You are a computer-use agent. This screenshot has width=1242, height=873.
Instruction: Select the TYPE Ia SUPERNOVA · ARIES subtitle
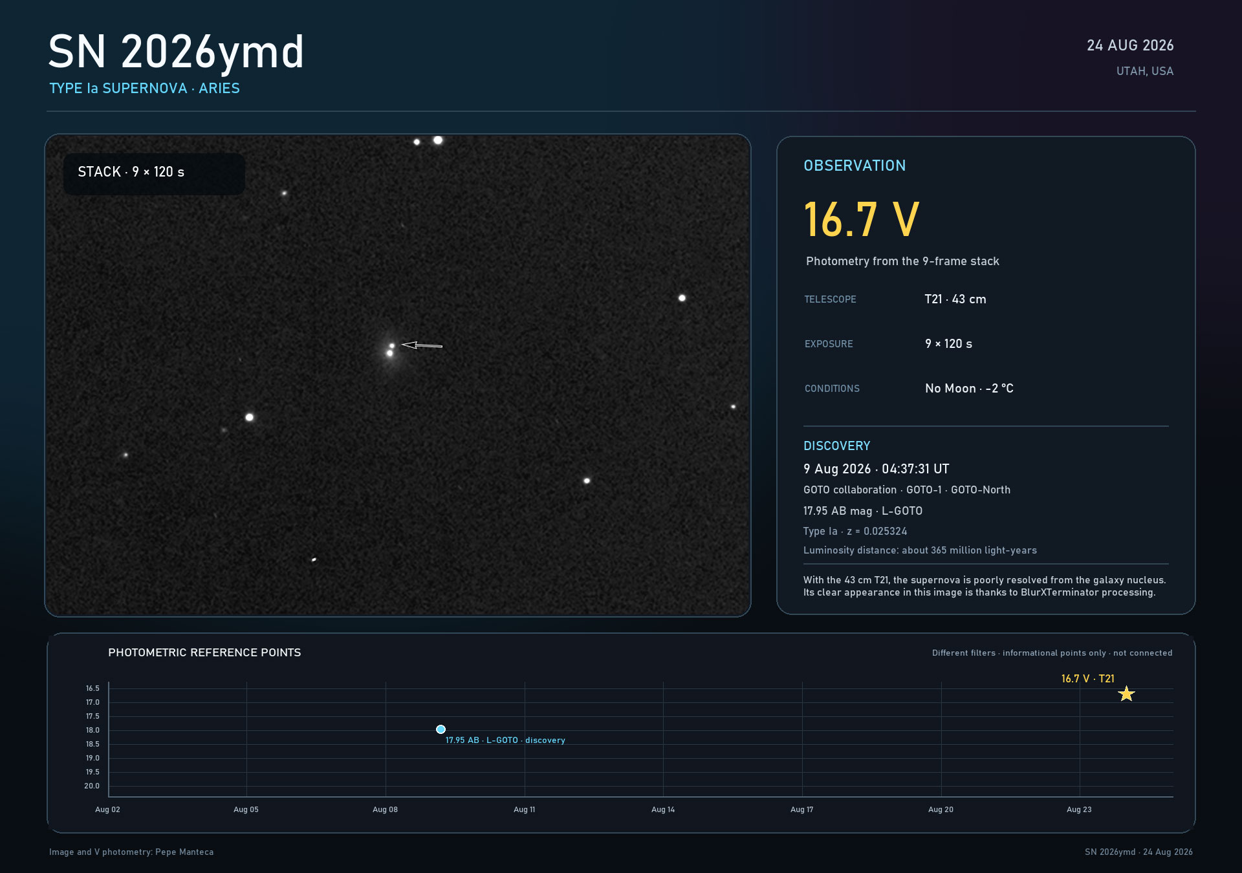pyautogui.click(x=144, y=89)
